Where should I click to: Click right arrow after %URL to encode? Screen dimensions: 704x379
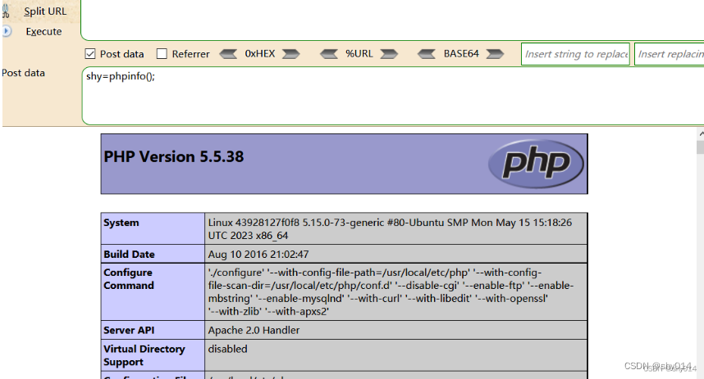pyautogui.click(x=389, y=54)
